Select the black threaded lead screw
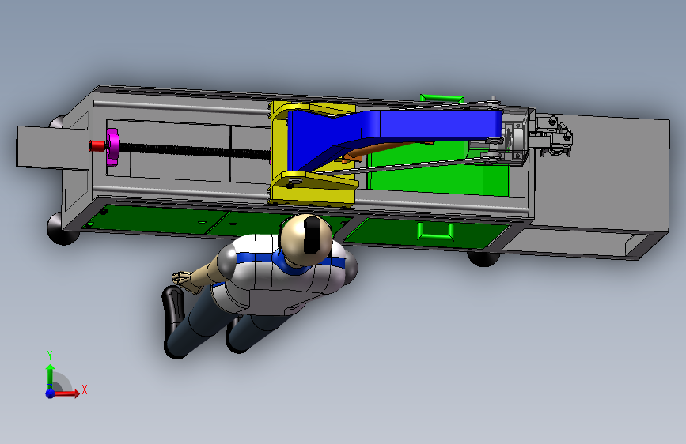Screen dimensions: 686x444 (x=195, y=151)
